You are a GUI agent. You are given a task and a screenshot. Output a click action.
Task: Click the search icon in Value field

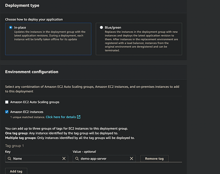(x=77, y=159)
